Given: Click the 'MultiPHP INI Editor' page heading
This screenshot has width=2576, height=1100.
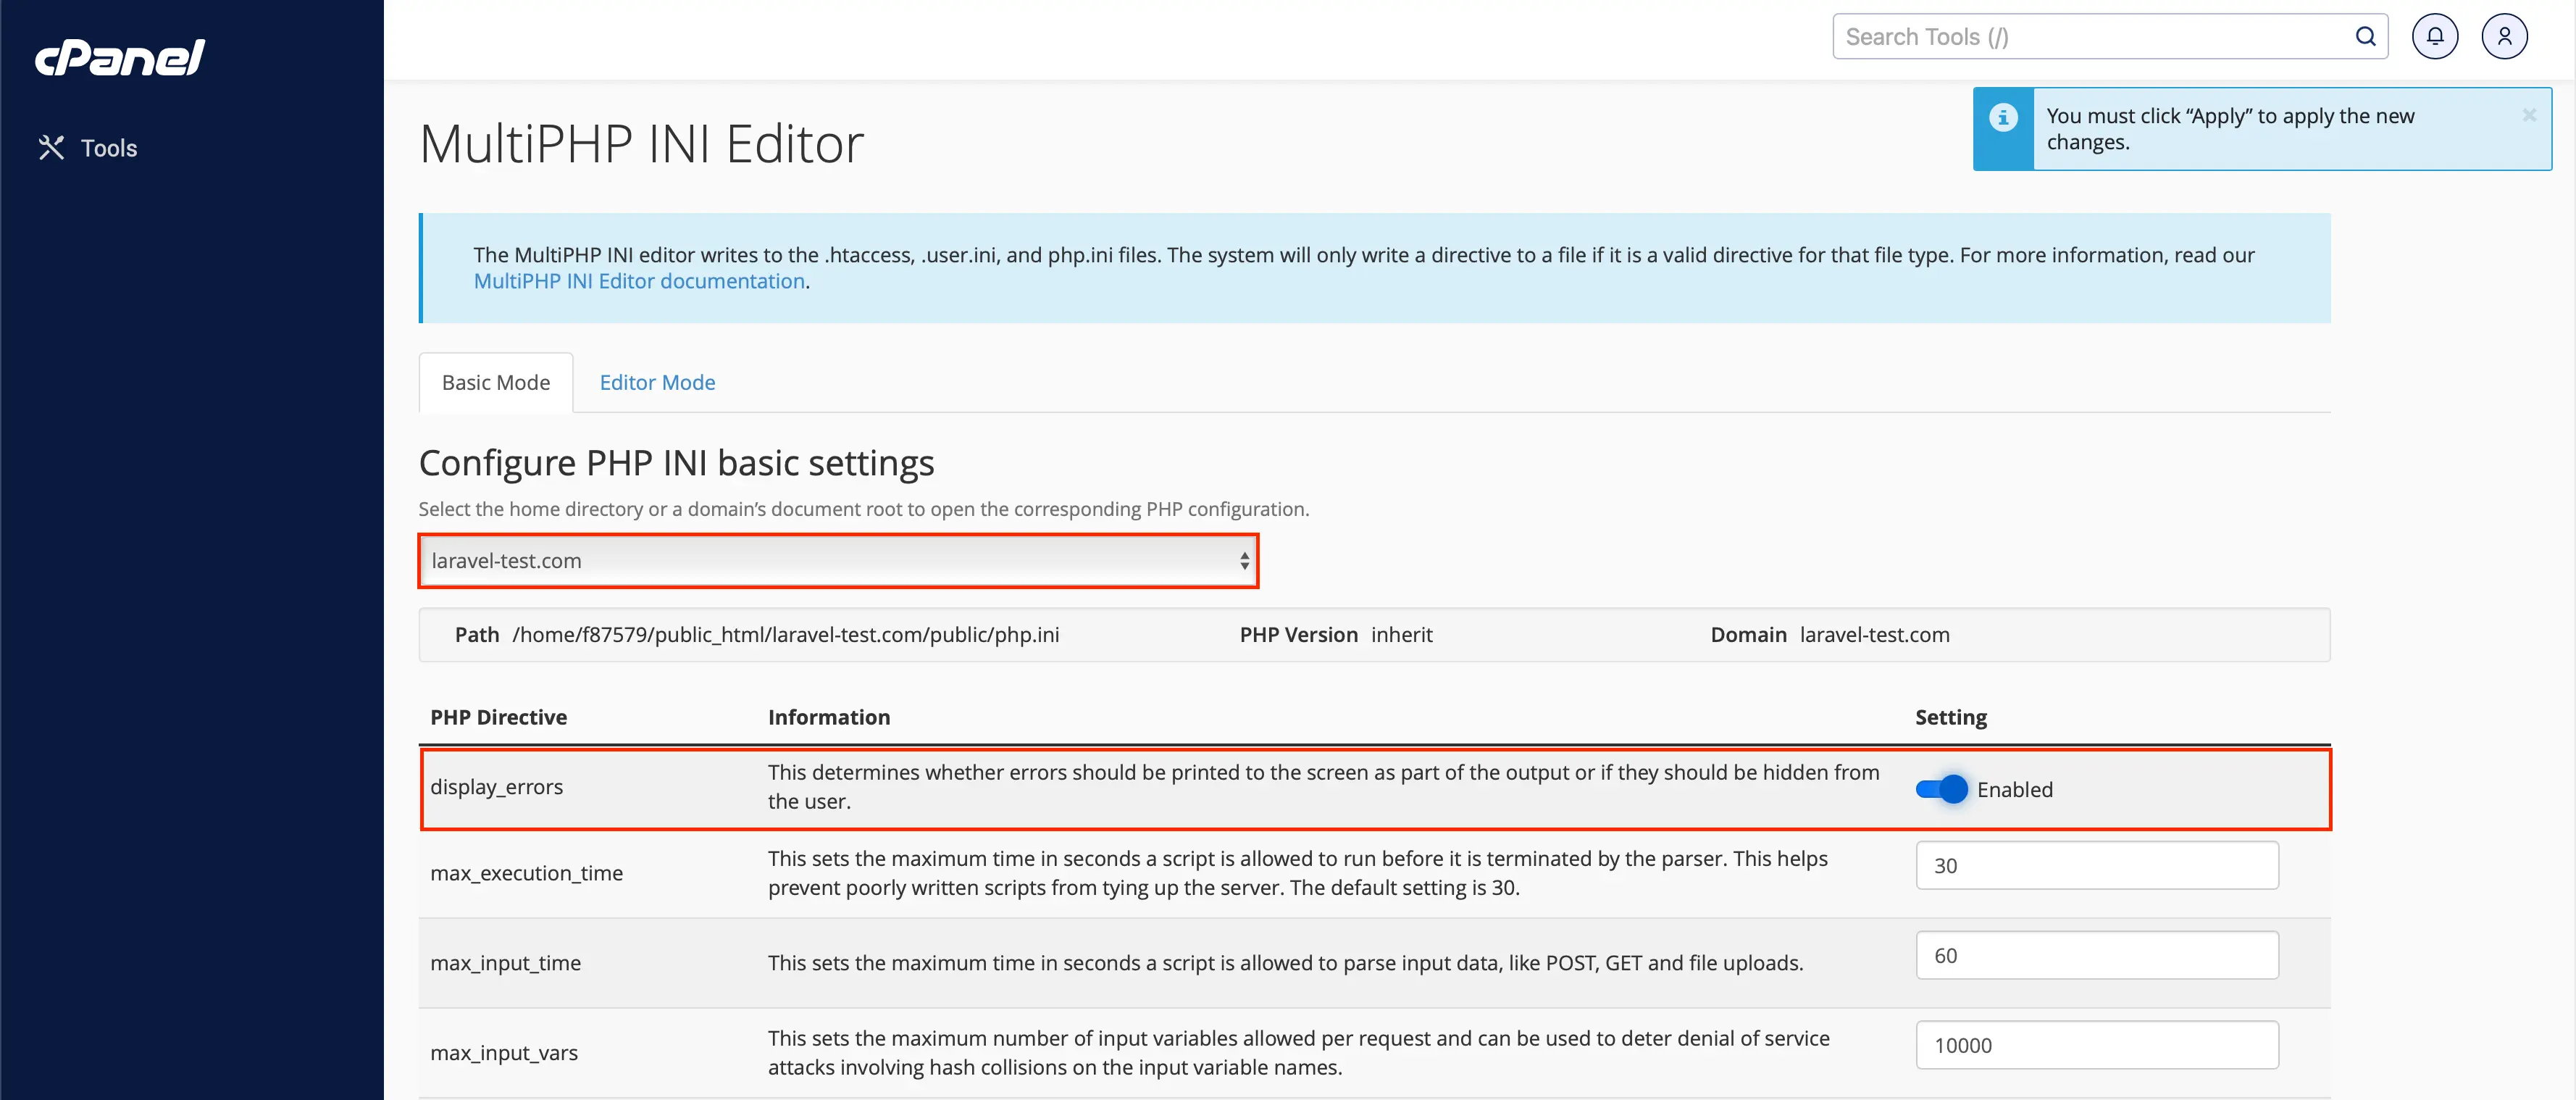Looking at the screenshot, I should click(x=641, y=143).
